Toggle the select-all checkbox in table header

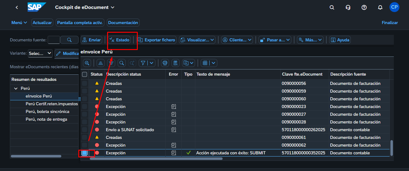coord(85,74)
